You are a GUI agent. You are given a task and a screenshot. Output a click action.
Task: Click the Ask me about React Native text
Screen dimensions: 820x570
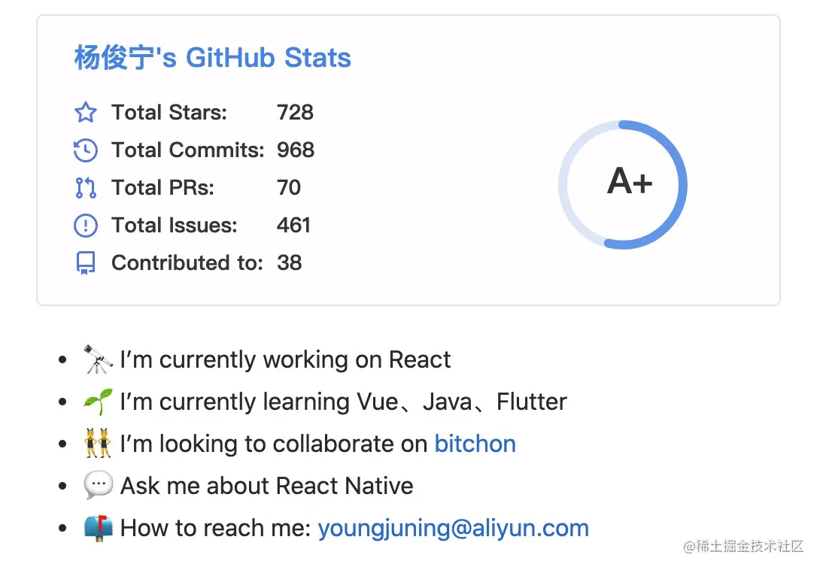tap(267, 486)
